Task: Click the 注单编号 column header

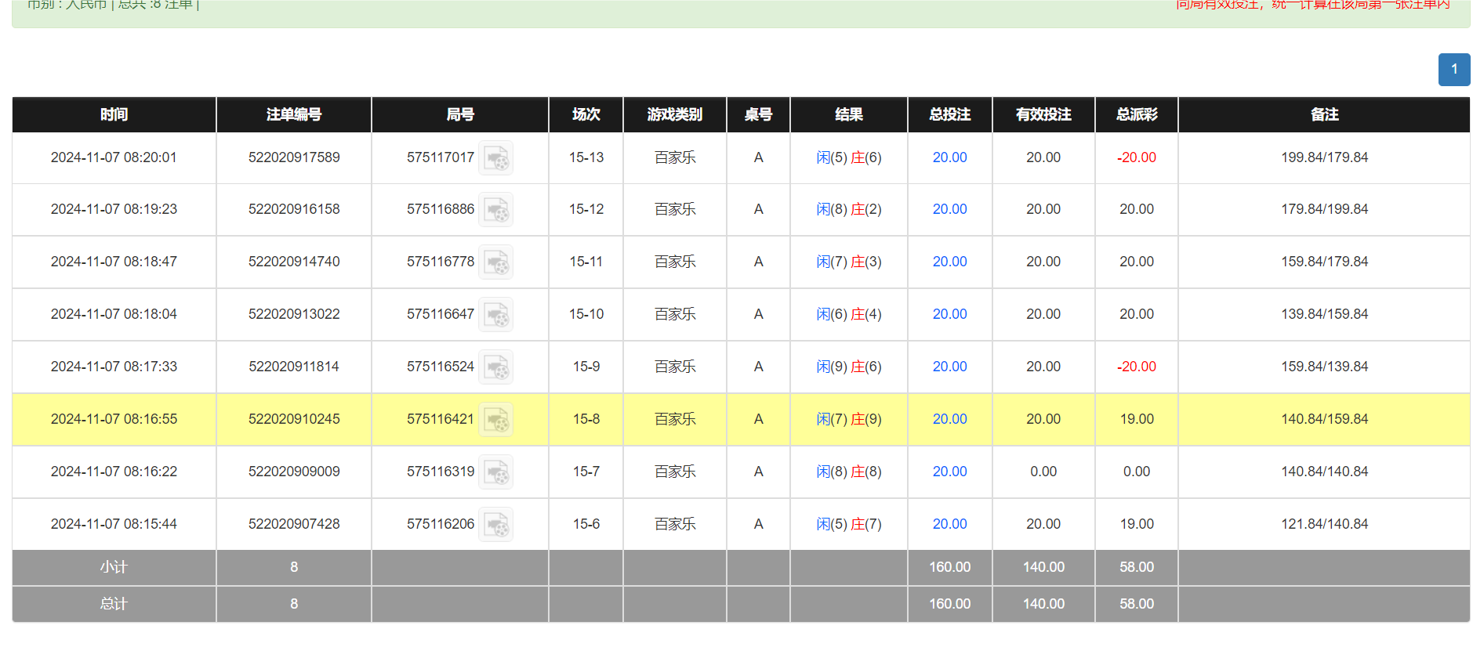Action: point(294,114)
